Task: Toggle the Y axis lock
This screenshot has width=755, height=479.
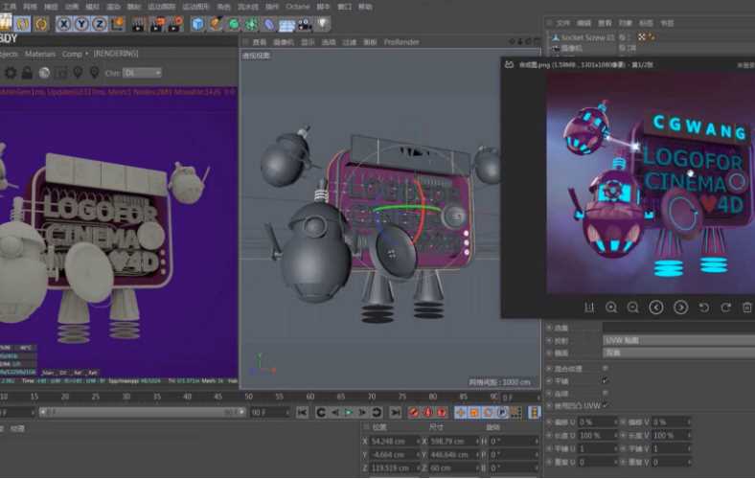Action: pos(81,24)
